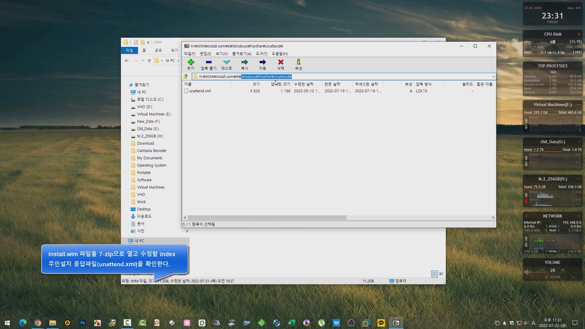This screenshot has width=585, height=329.
Task: Open Excel from the taskbar
Action: [x=291, y=323]
